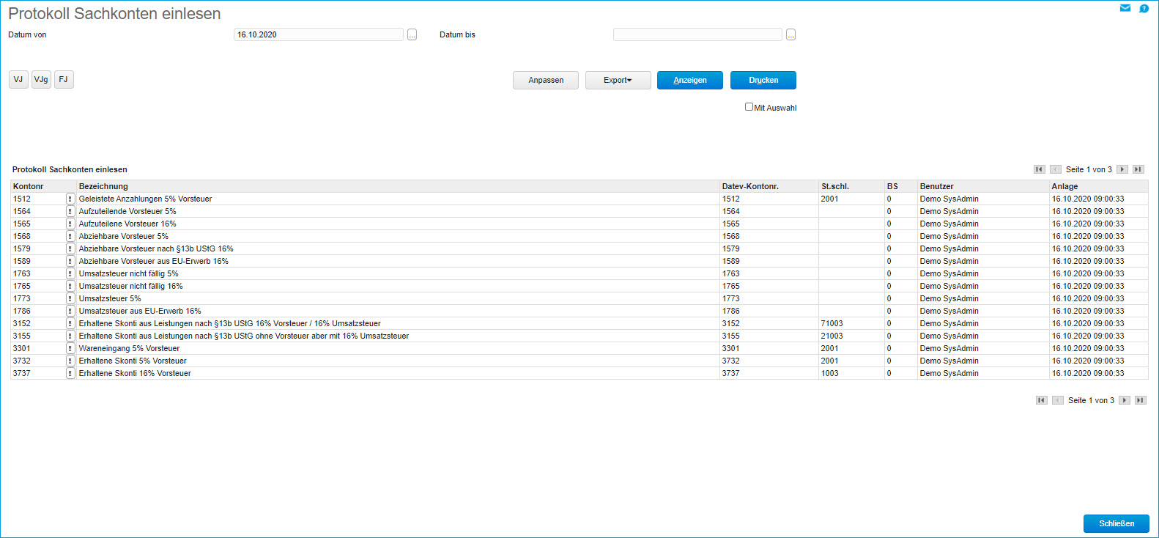Sort by the Bezeichnung column header
This screenshot has height=538, width=1159.
pyautogui.click(x=103, y=186)
